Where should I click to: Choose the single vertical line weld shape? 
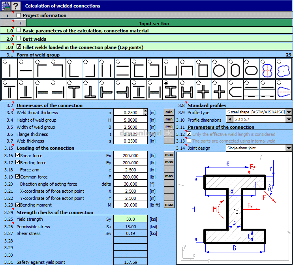9,70
